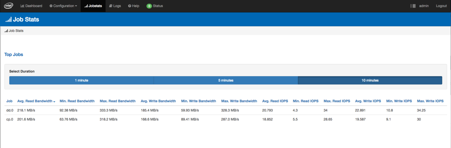This screenshot has height=148, width=451.
Task: Open the Dashboard page
Action: click(31, 6)
